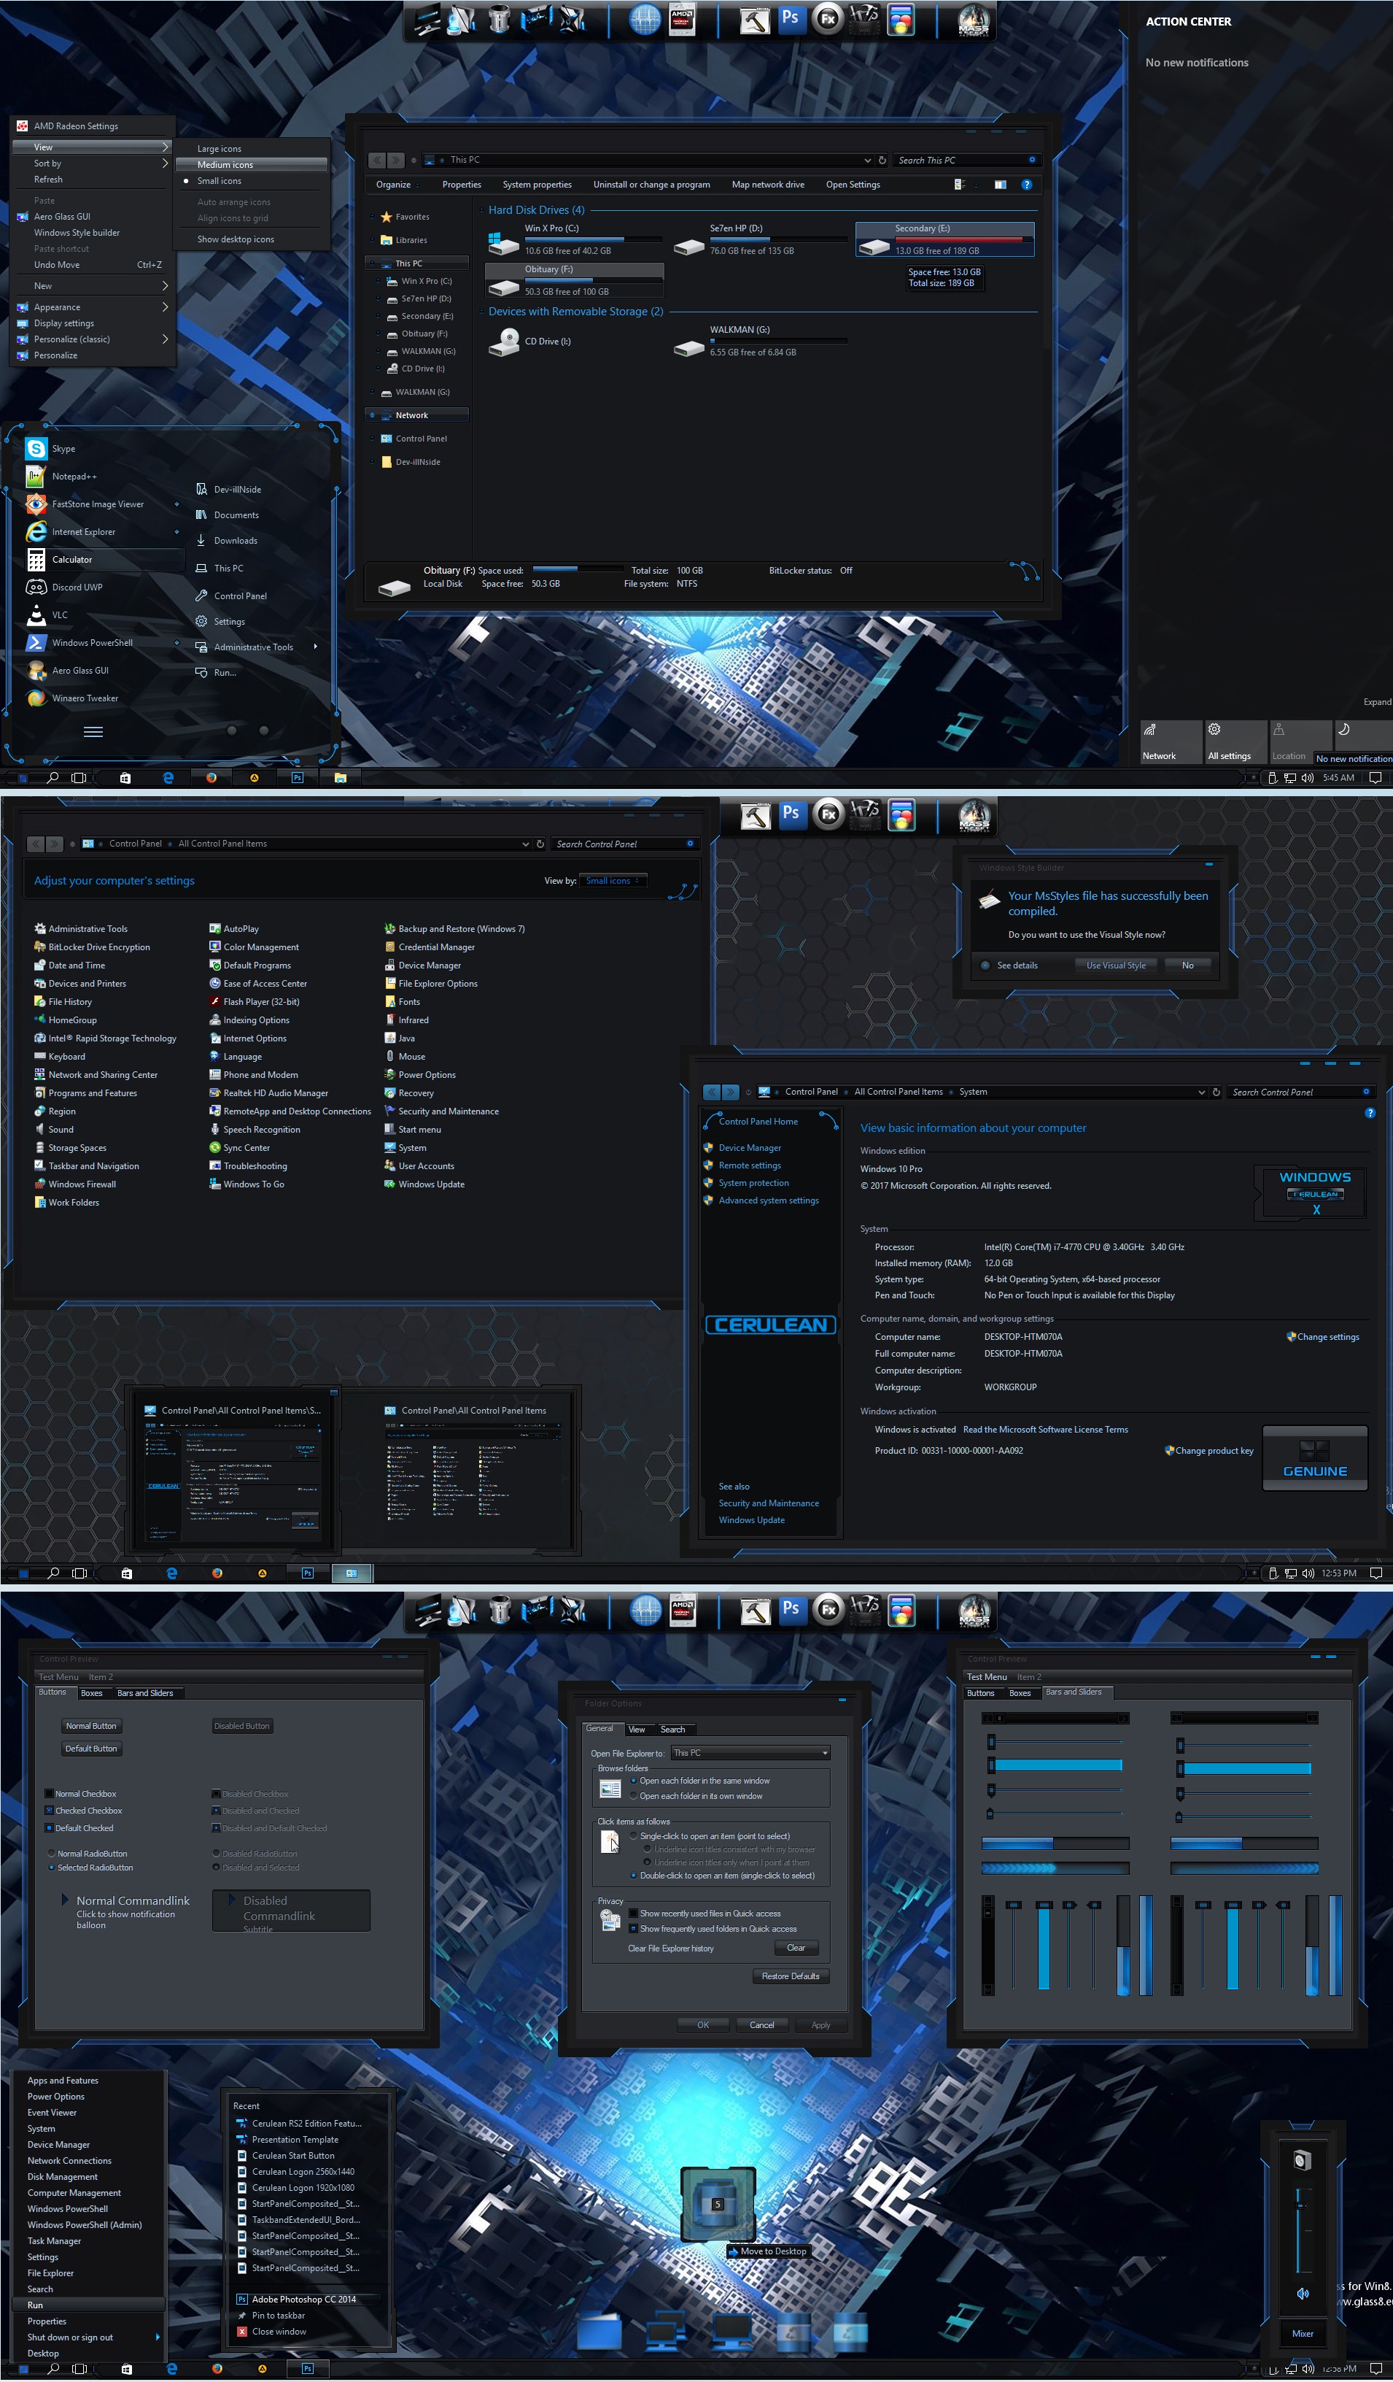The height and width of the screenshot is (2382, 1393).
Task: Select Show desktop icons
Action: pos(235,239)
